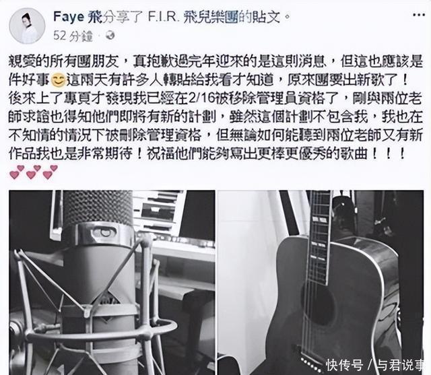Click the 2/16 date in post text
The image size is (431, 375).
point(201,98)
